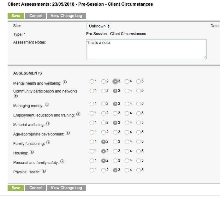
Task: Click inside the Assessment Notes text area
Action: click(146, 49)
